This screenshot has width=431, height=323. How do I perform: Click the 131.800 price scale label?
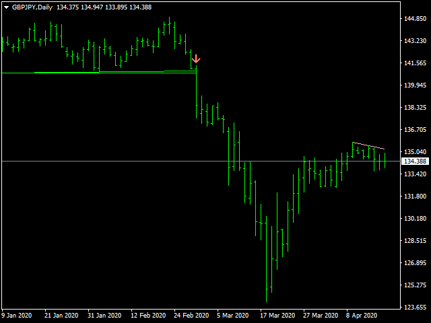tap(414, 196)
